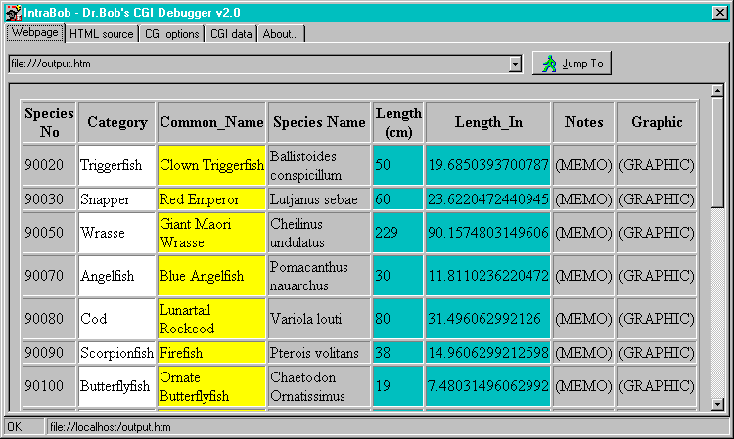This screenshot has height=439, width=734.
Task: Open the URL dropdown arrow
Action: click(x=516, y=65)
